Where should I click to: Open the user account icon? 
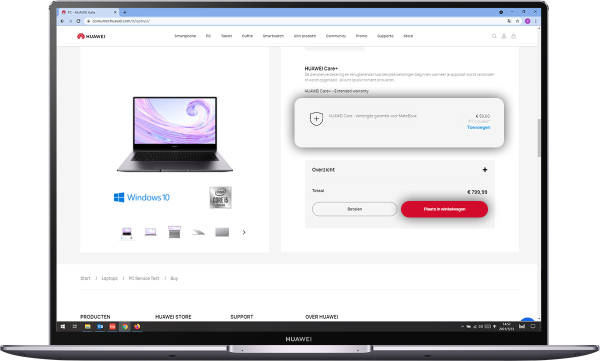point(504,36)
